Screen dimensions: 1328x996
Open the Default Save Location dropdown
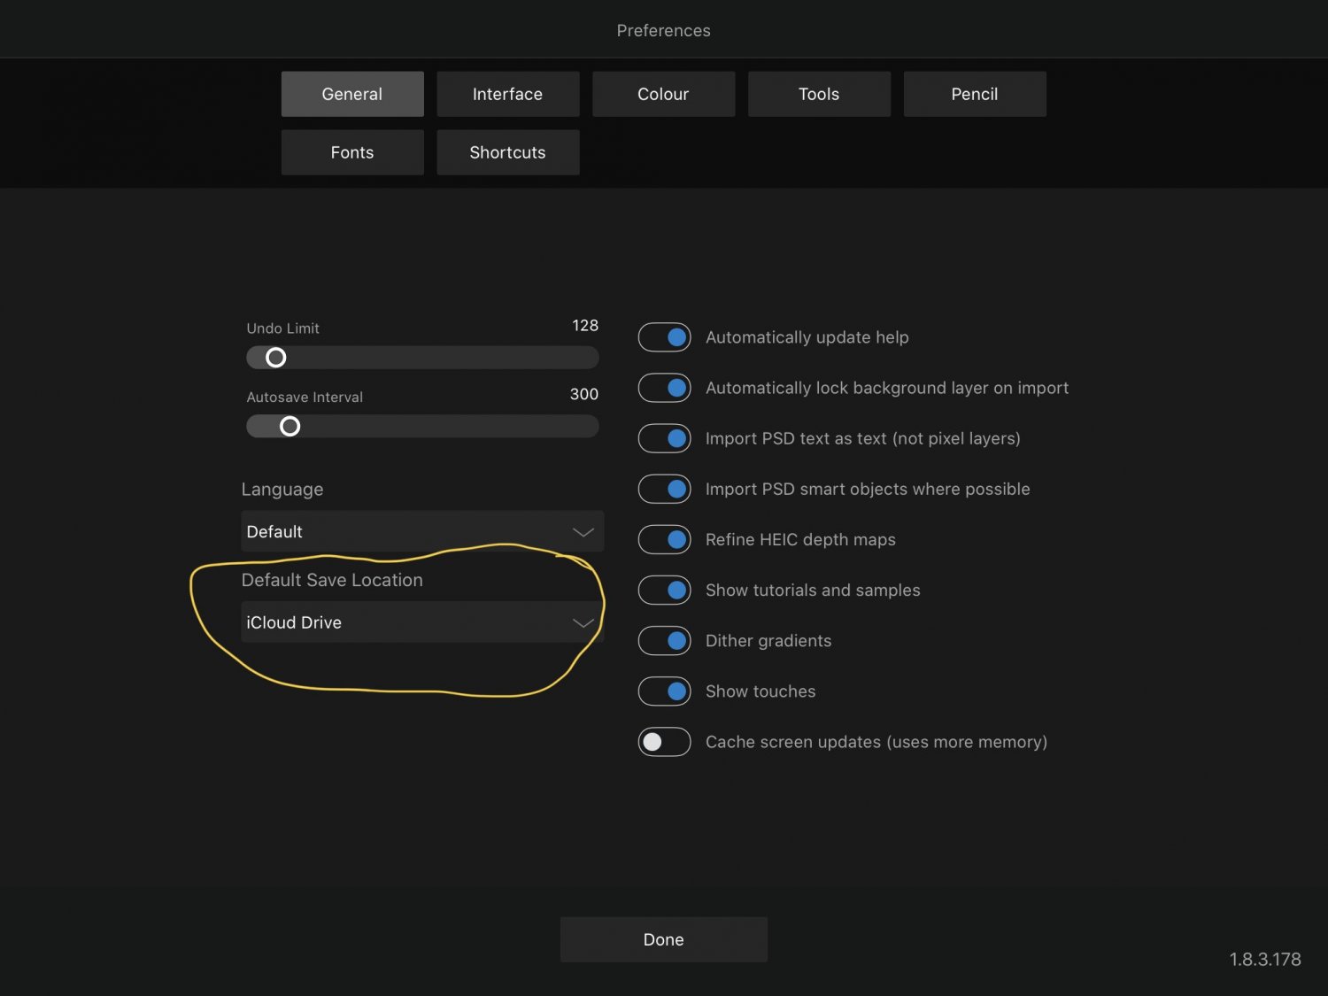(x=422, y=622)
